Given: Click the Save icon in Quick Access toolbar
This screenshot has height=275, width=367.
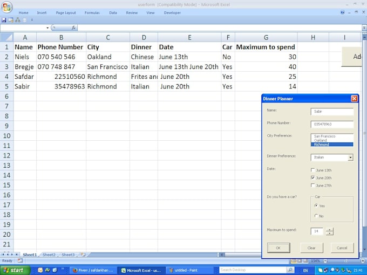Looking at the screenshot, I should pyautogui.click(x=4, y=20).
